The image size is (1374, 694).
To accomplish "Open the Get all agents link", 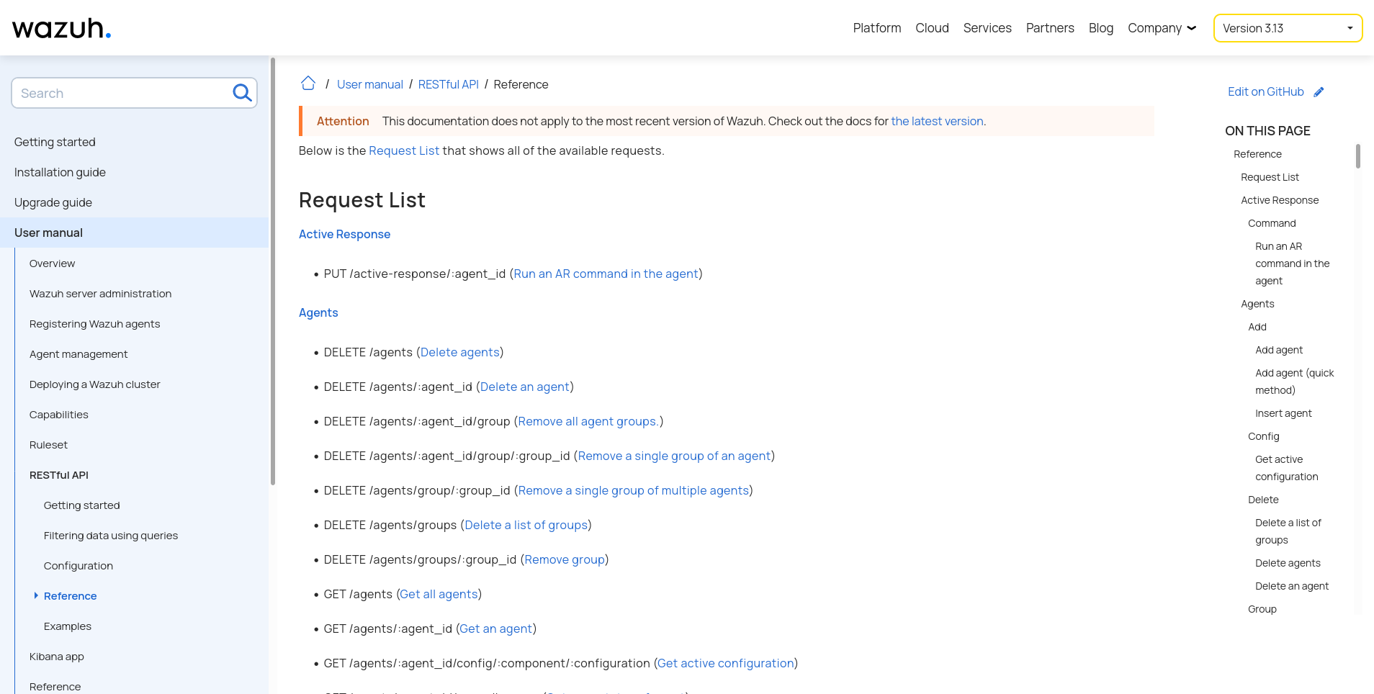I will tap(439, 594).
